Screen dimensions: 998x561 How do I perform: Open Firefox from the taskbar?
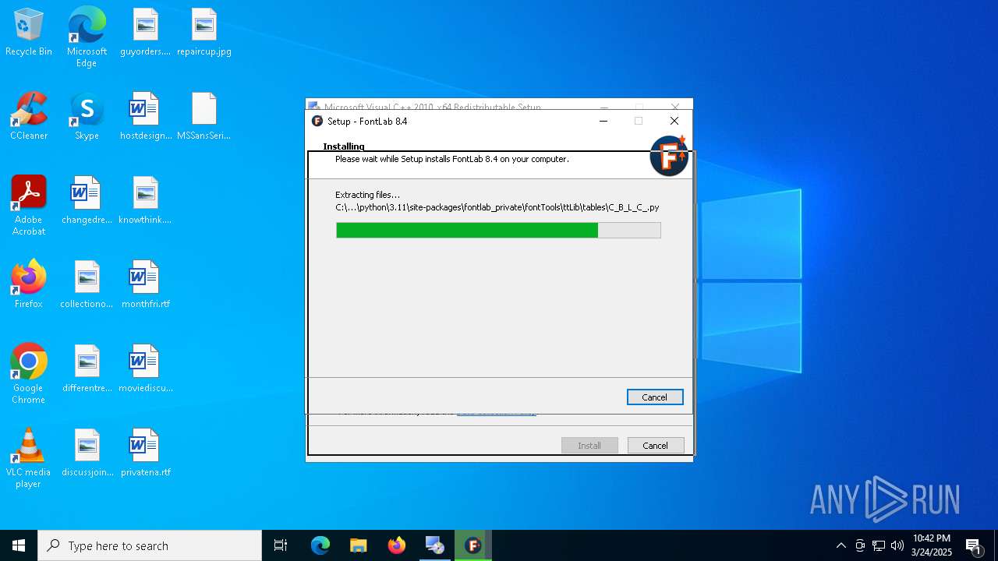[x=397, y=545]
